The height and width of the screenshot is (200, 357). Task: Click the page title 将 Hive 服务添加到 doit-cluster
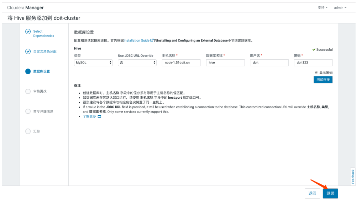[44, 18]
